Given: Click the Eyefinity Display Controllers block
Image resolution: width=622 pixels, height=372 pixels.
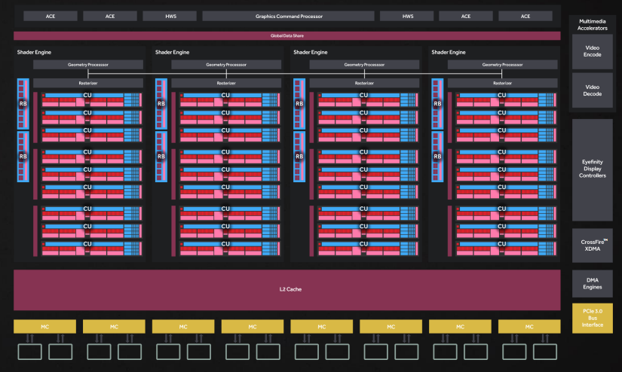Looking at the screenshot, I should click(x=593, y=169).
